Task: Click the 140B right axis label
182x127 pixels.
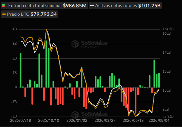Action: point(167,52)
